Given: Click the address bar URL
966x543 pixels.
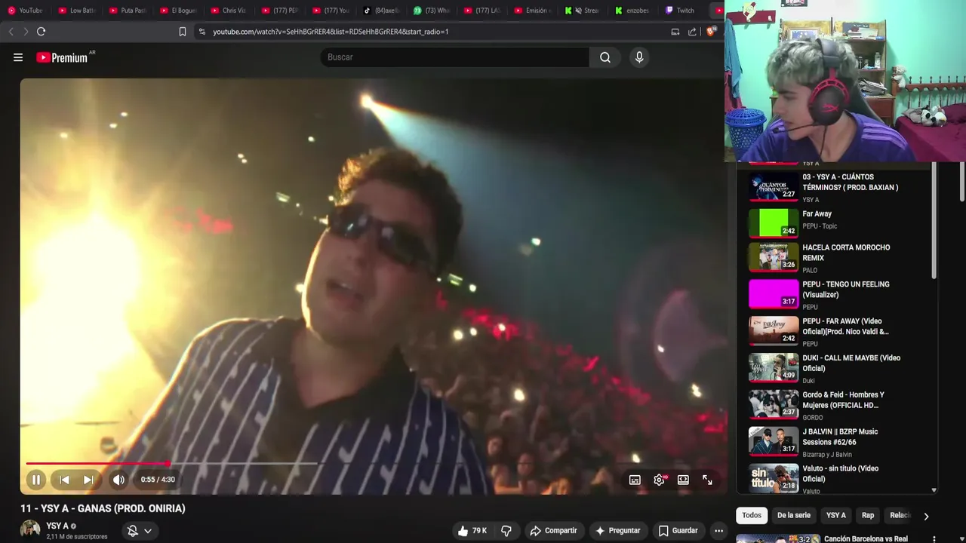Looking at the screenshot, I should click(331, 32).
